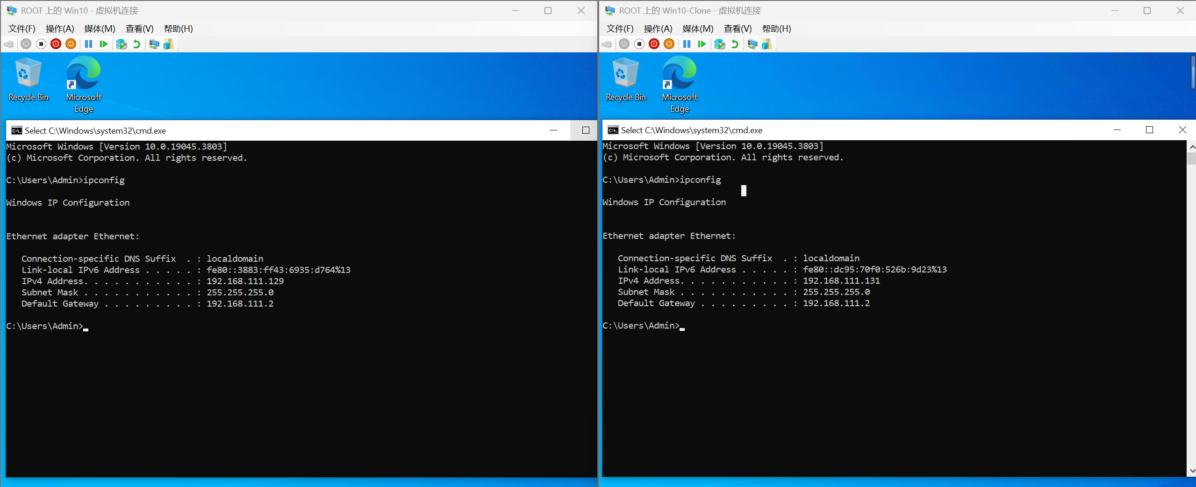Click orange Save state icon in Win10 window
The width and height of the screenshot is (1196, 487).
[x=71, y=44]
